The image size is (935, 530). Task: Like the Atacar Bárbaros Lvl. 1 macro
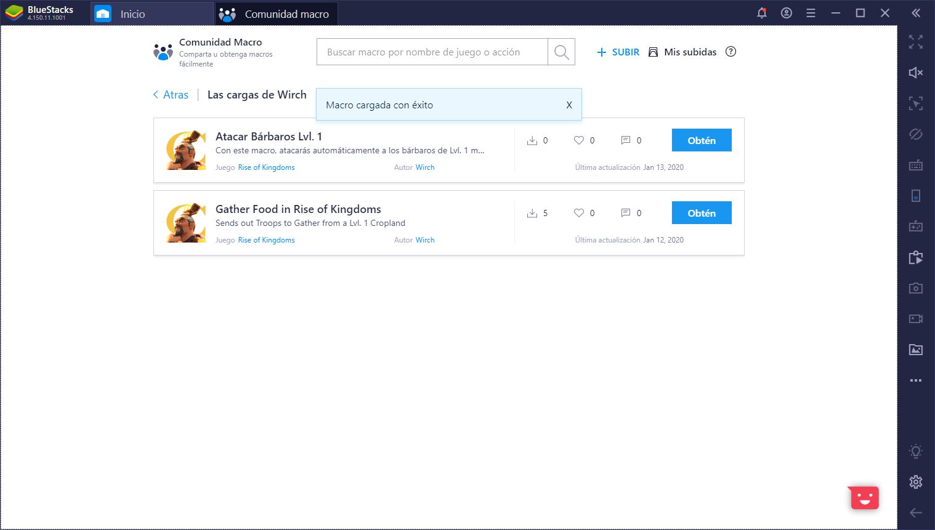579,140
